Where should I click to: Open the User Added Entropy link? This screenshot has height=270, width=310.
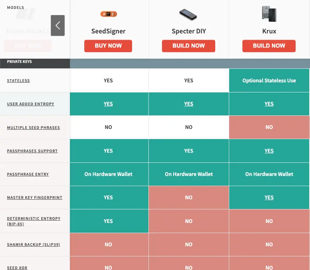click(30, 104)
